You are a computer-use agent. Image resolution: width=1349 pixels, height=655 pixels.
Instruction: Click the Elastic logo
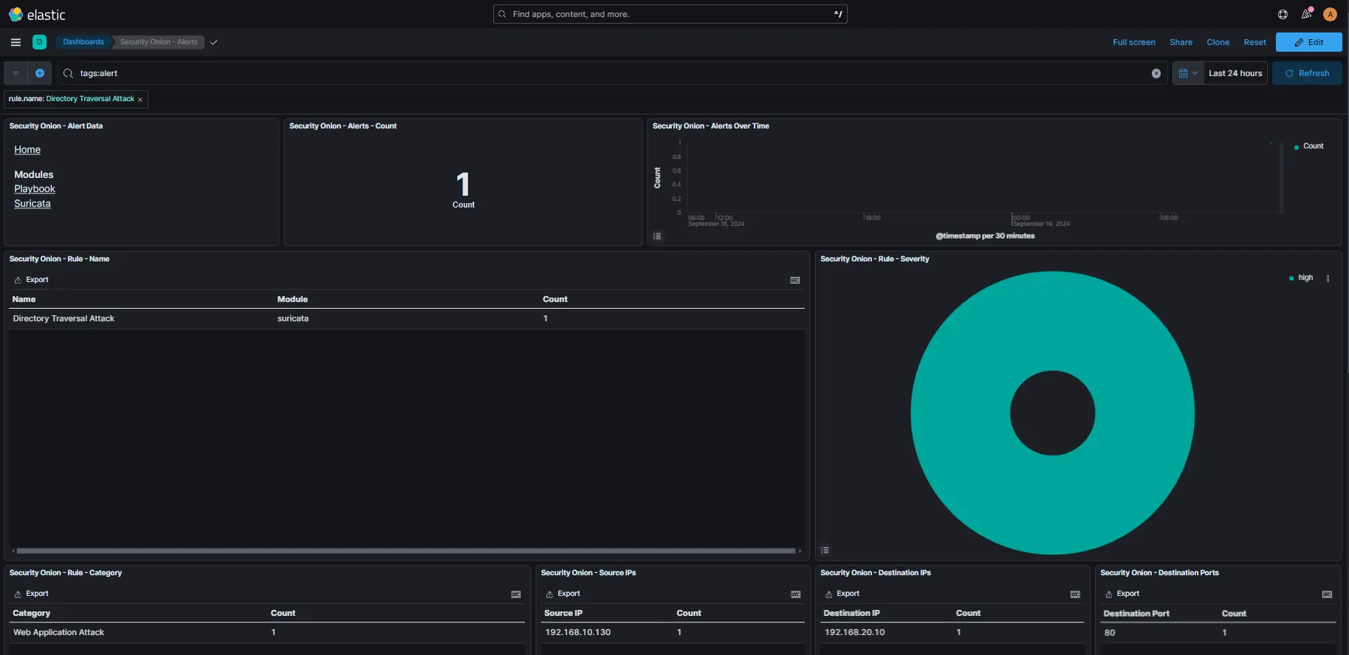coord(37,15)
